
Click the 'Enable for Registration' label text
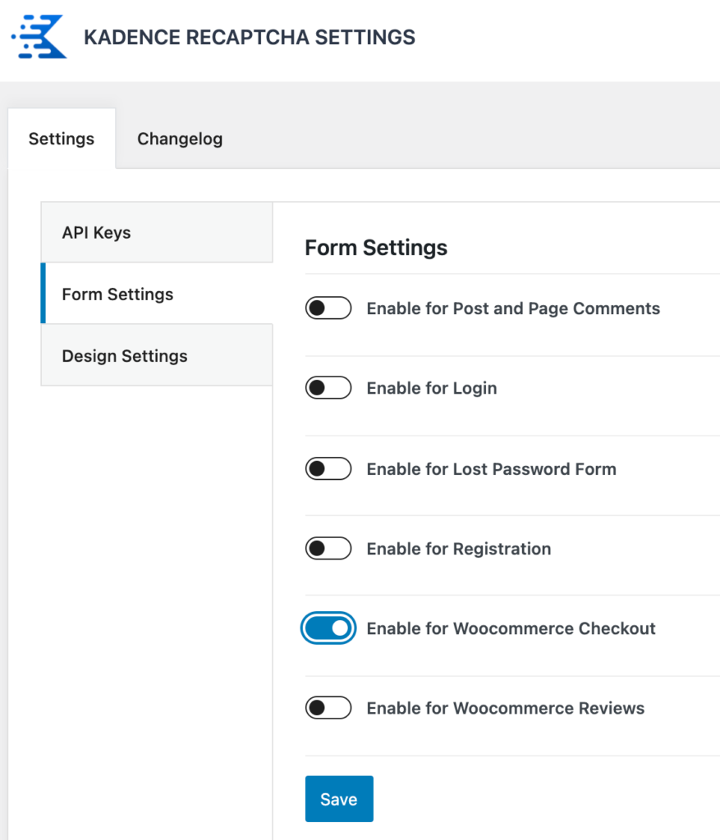point(459,549)
